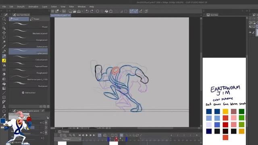Zoom out on the timeline
258x145 pixels.
point(70,135)
